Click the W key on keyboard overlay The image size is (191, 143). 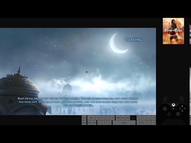click(x=103, y=118)
